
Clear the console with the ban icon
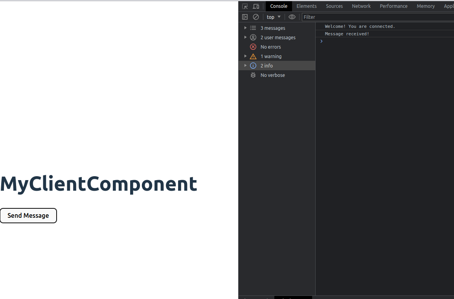255,17
